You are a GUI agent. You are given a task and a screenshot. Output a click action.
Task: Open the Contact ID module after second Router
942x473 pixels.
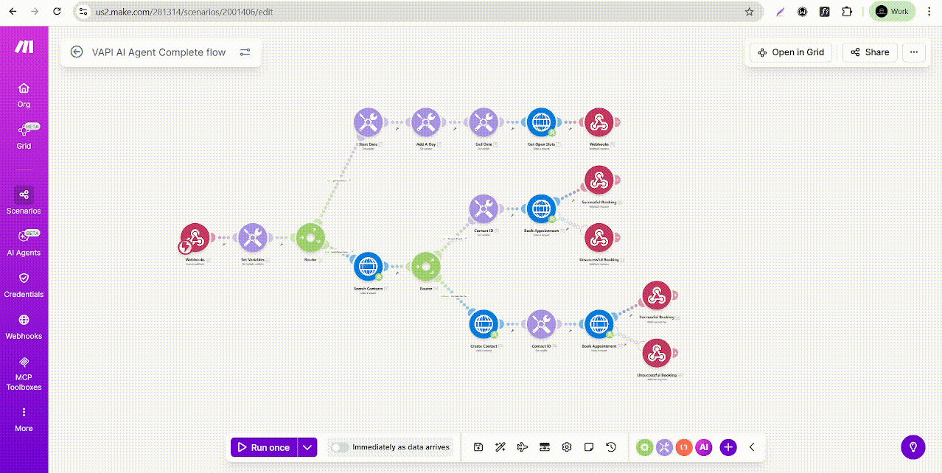click(484, 209)
